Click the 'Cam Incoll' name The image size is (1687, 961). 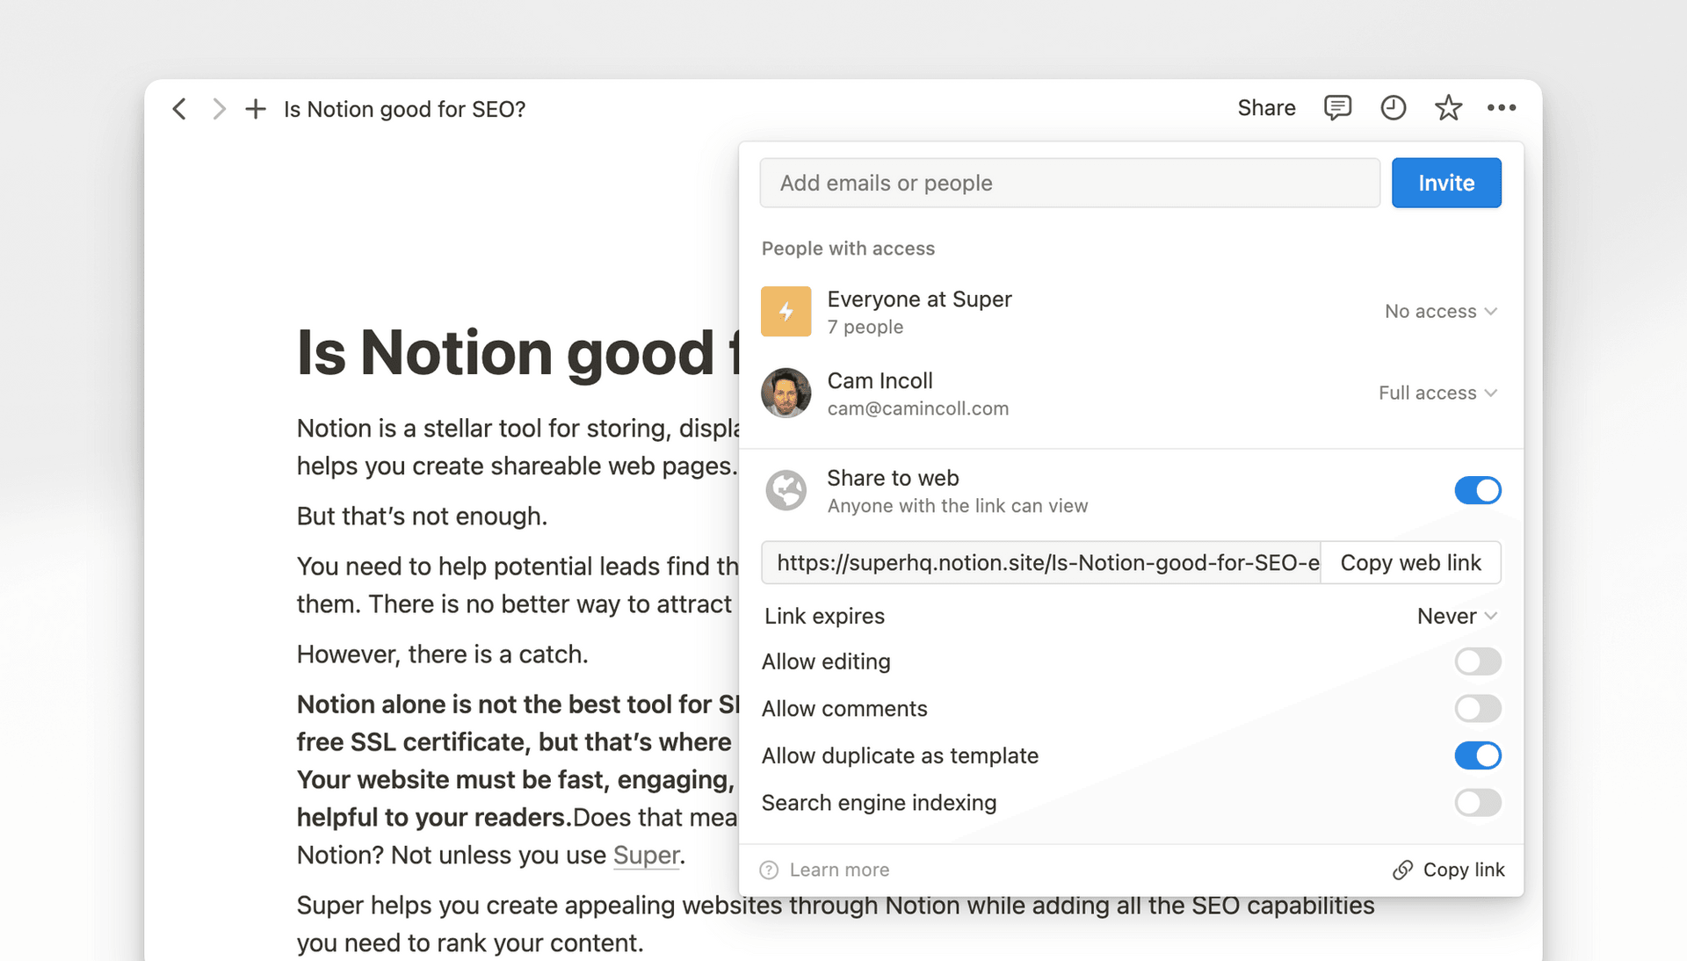click(x=880, y=380)
